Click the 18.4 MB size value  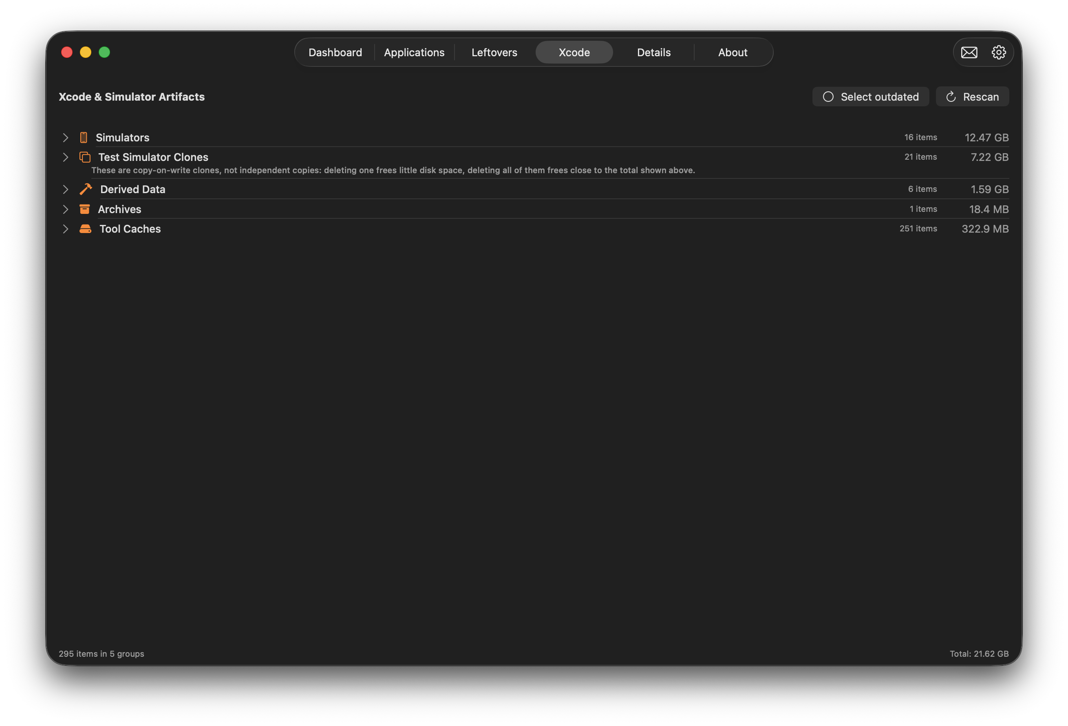[x=989, y=209]
